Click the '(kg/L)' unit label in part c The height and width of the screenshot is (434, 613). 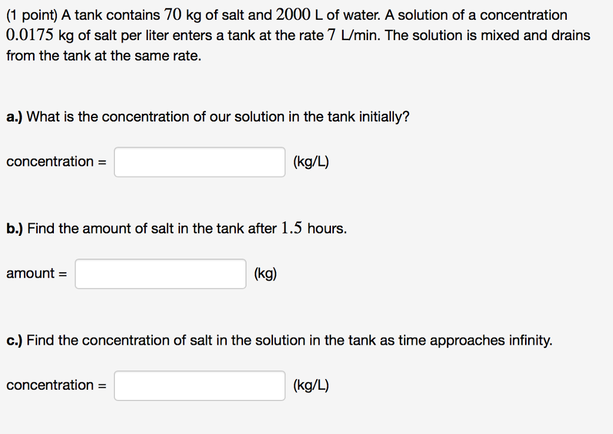311,386
